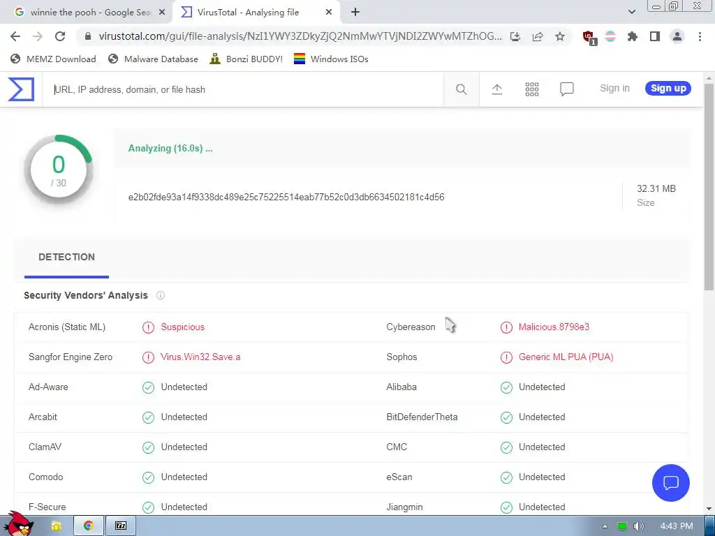The image size is (715, 536).
Task: Open the apps grid icon
Action: pos(531,89)
